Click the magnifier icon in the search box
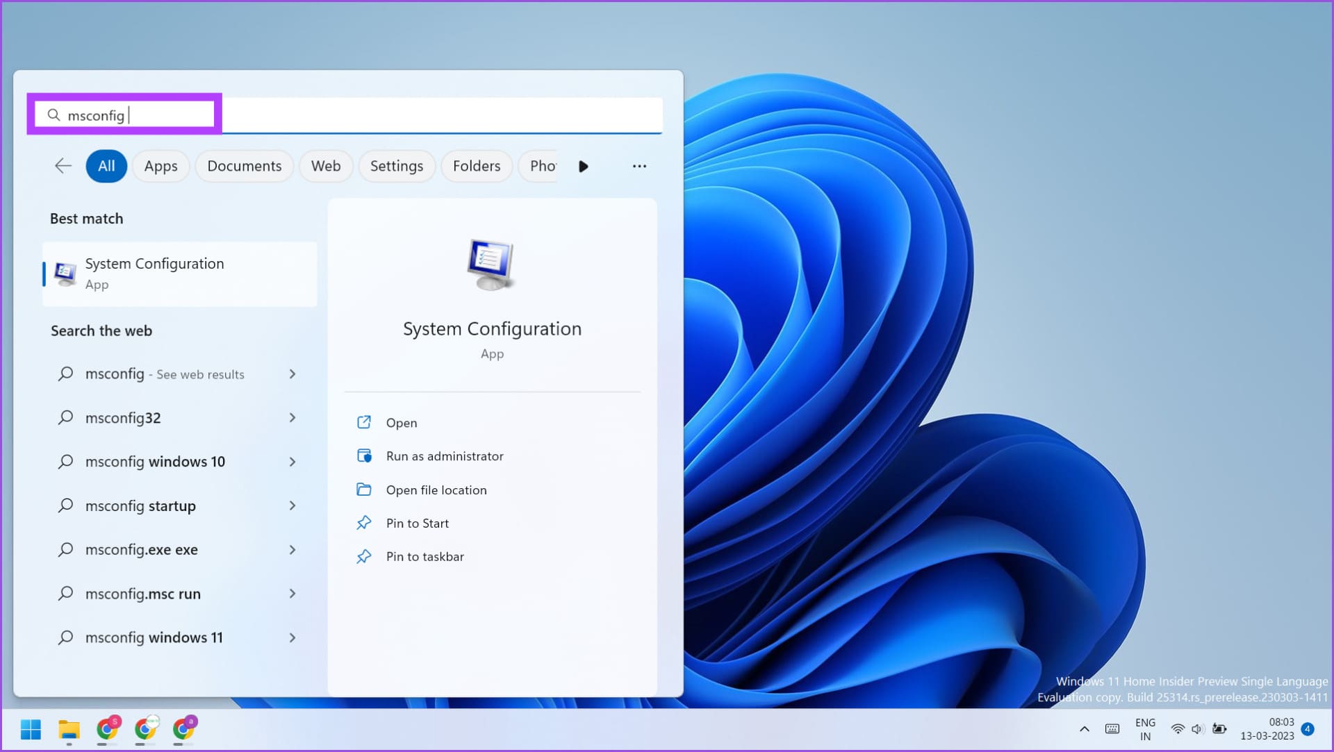The height and width of the screenshot is (752, 1334). 54,115
